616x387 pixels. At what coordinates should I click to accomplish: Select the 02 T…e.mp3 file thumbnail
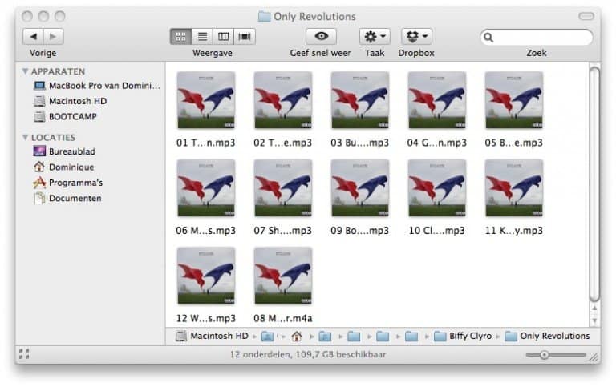pyautogui.click(x=283, y=100)
